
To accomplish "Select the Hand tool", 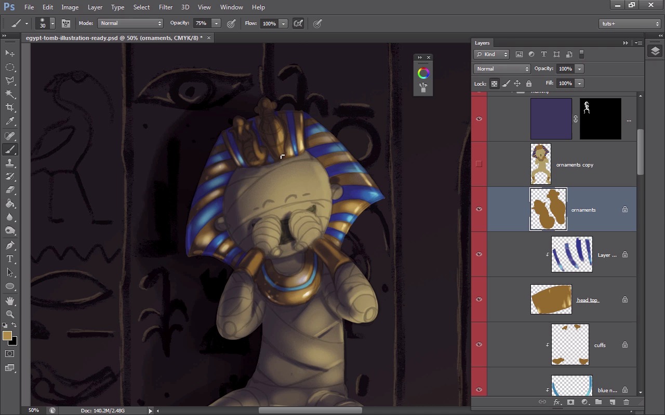I will pyautogui.click(x=10, y=300).
